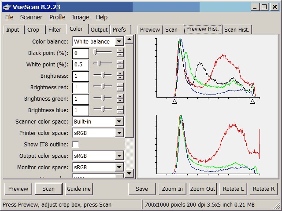The image size is (282, 211).
Task: Select the Filter tab
Action: 55,29
